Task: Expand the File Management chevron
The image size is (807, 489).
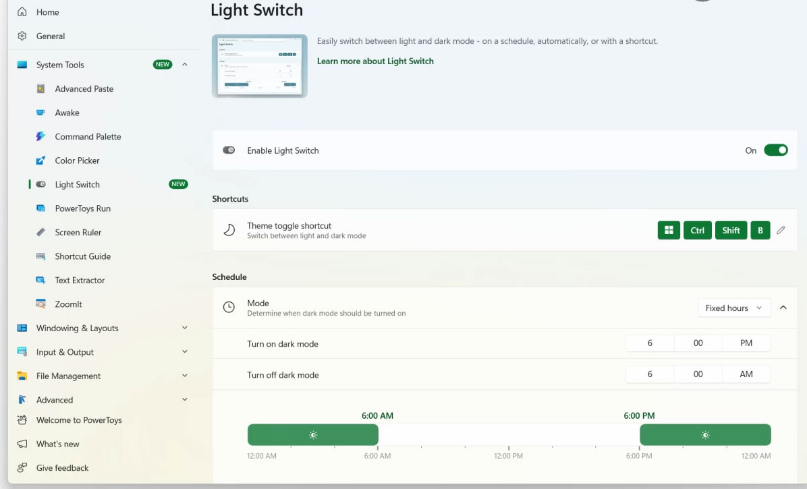Action: click(185, 376)
